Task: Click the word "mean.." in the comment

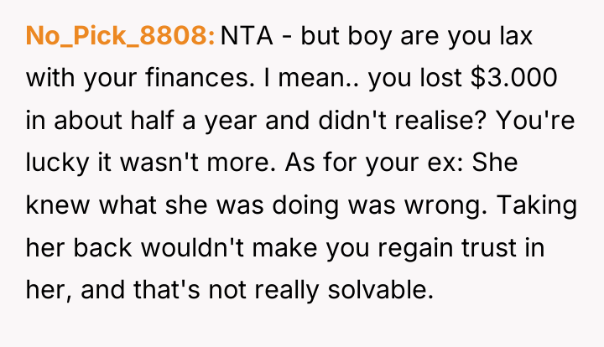Action: pos(319,78)
